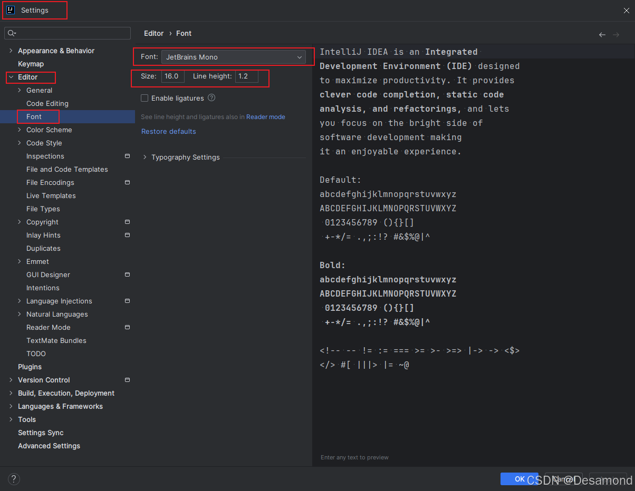635x491 pixels.
Task: Enable the ligatures checkbox
Action: coord(145,98)
